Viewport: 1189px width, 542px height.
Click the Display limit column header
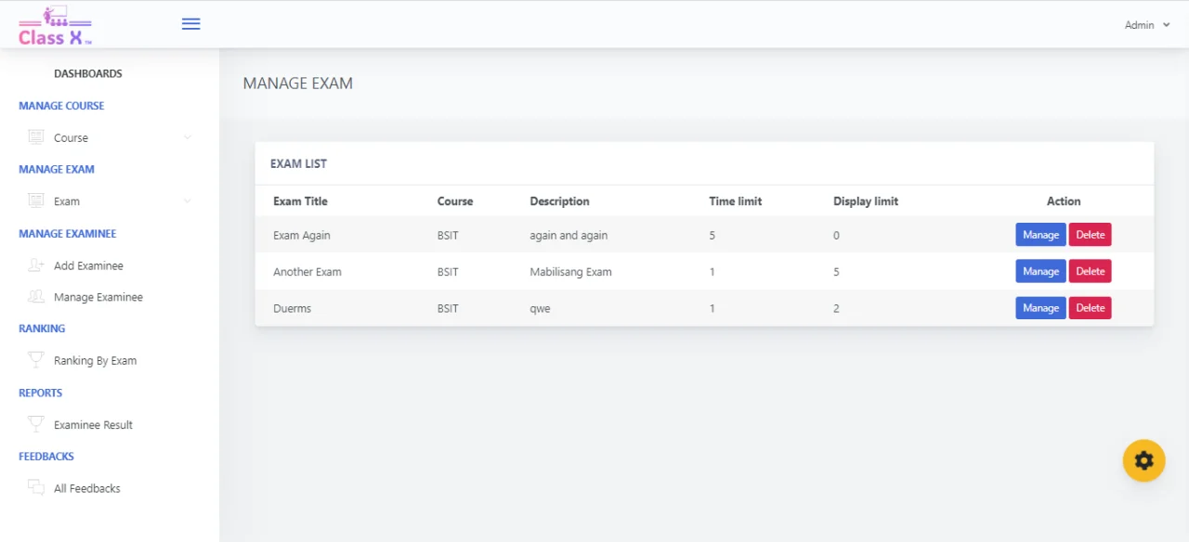point(866,201)
